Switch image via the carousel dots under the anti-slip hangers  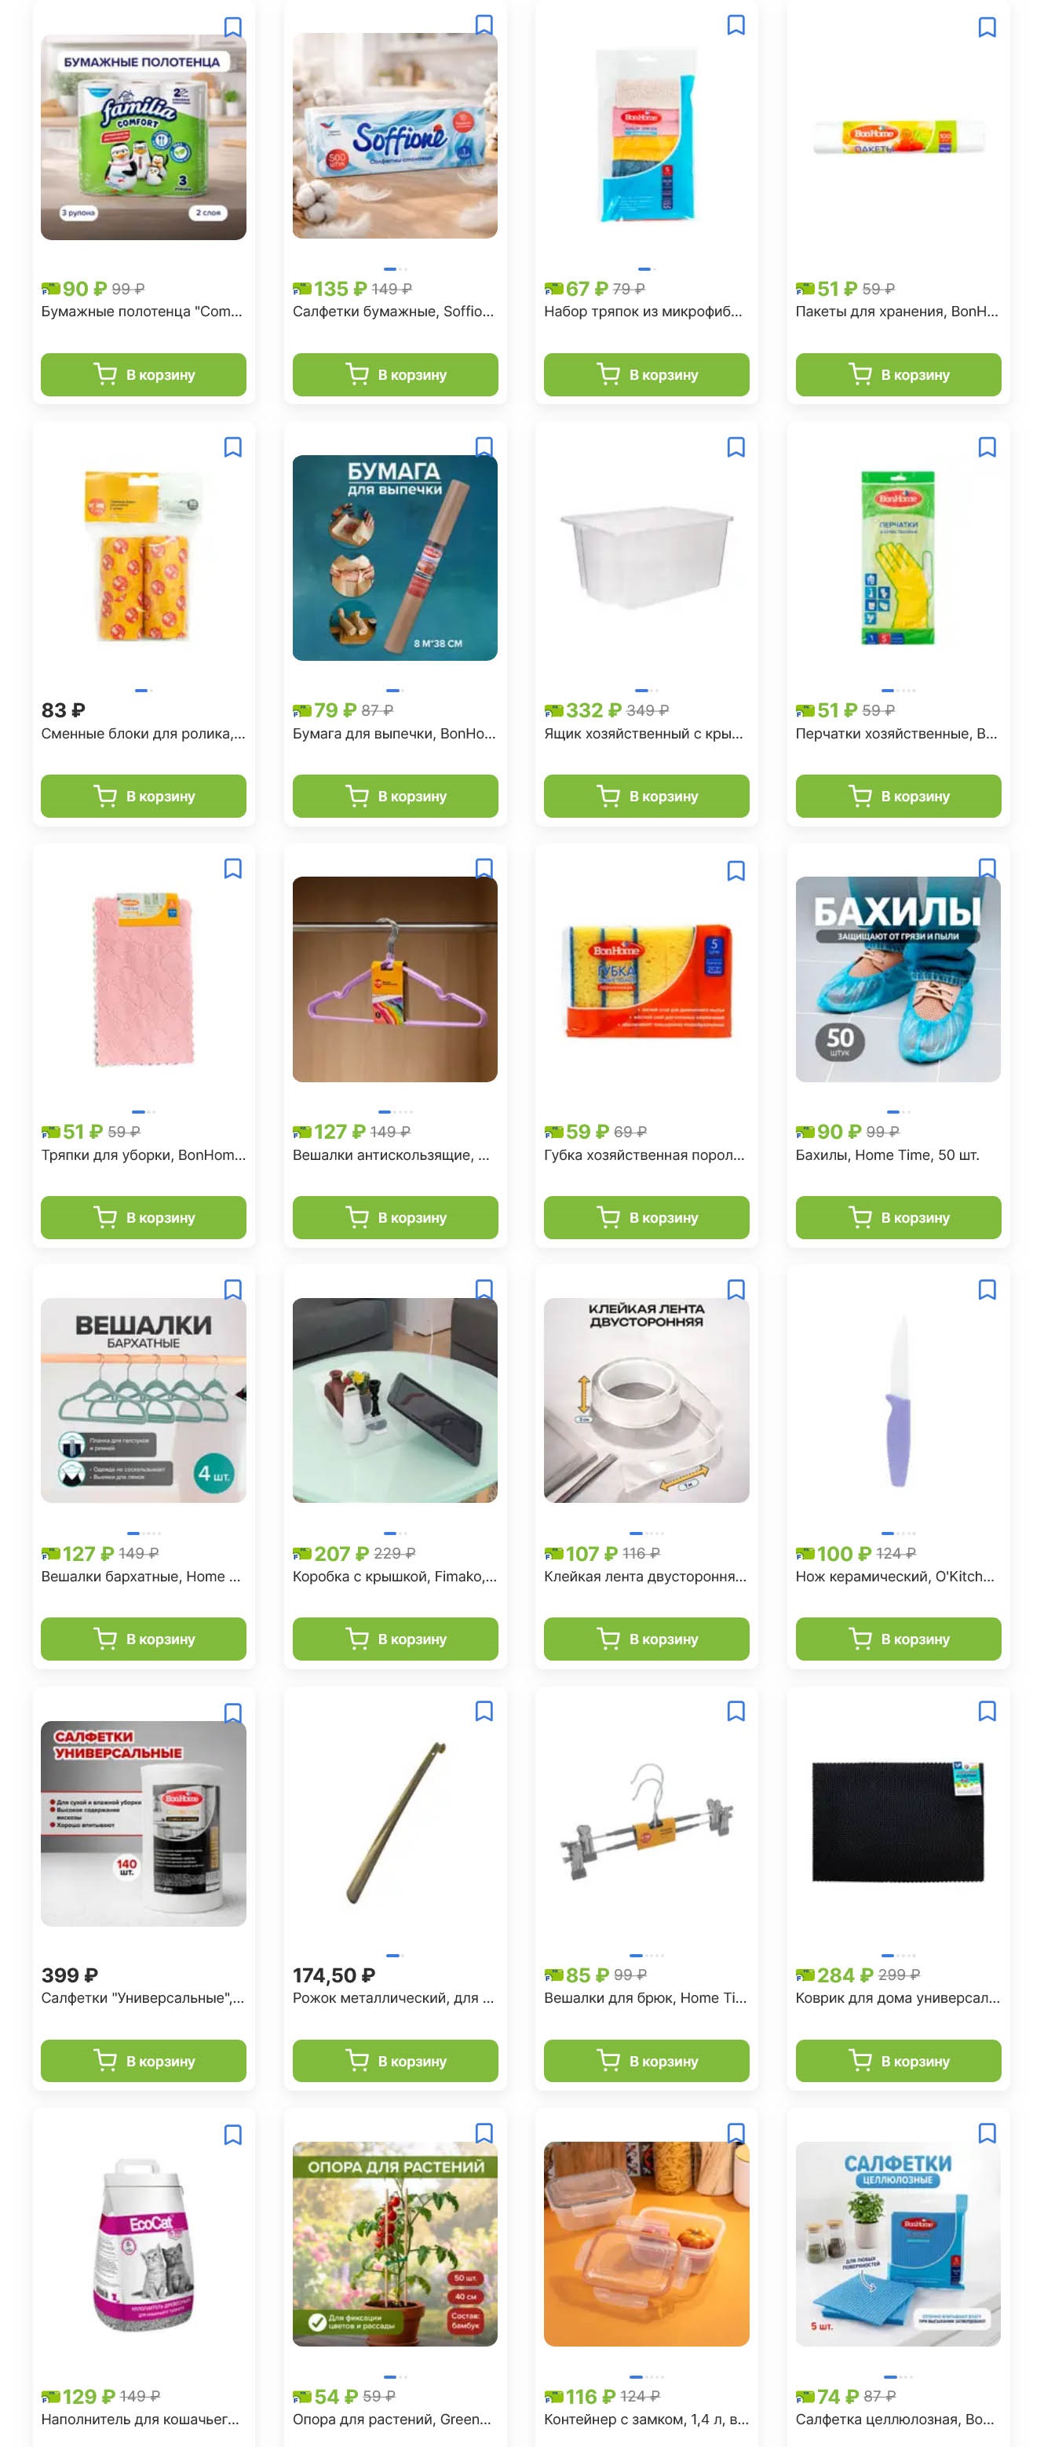(395, 1111)
